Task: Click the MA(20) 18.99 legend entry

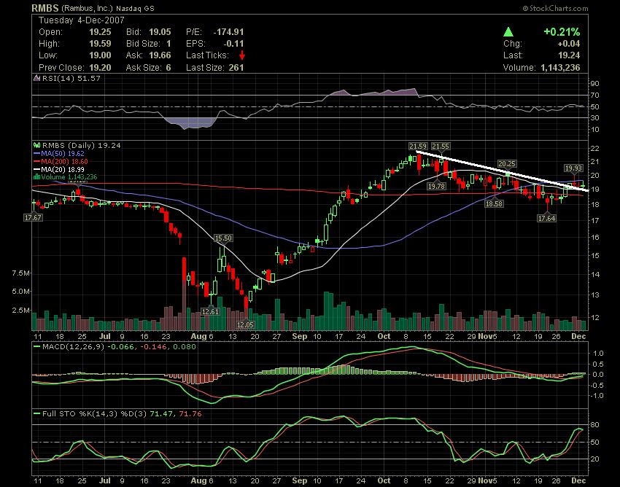Action: pos(63,170)
